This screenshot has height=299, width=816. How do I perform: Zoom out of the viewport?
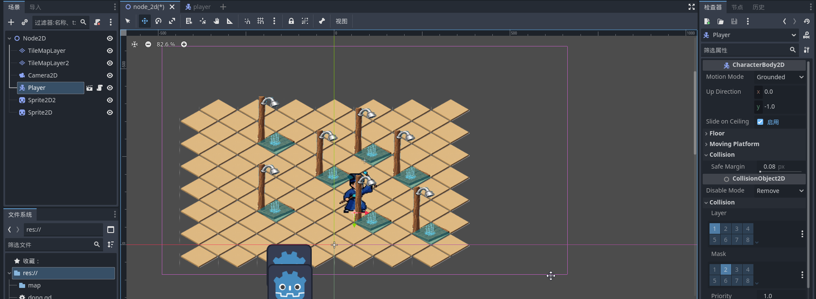click(148, 44)
